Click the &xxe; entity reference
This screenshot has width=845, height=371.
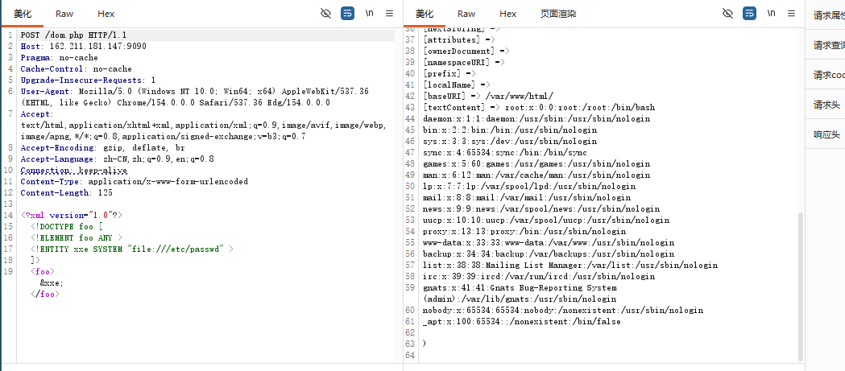[52, 282]
